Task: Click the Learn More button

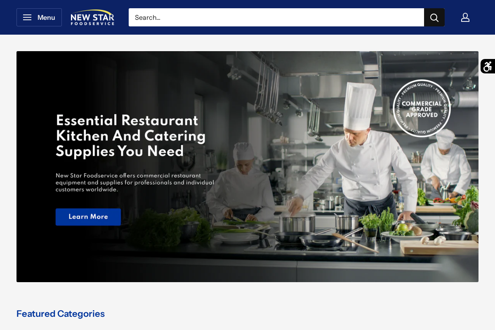Action: [88, 217]
